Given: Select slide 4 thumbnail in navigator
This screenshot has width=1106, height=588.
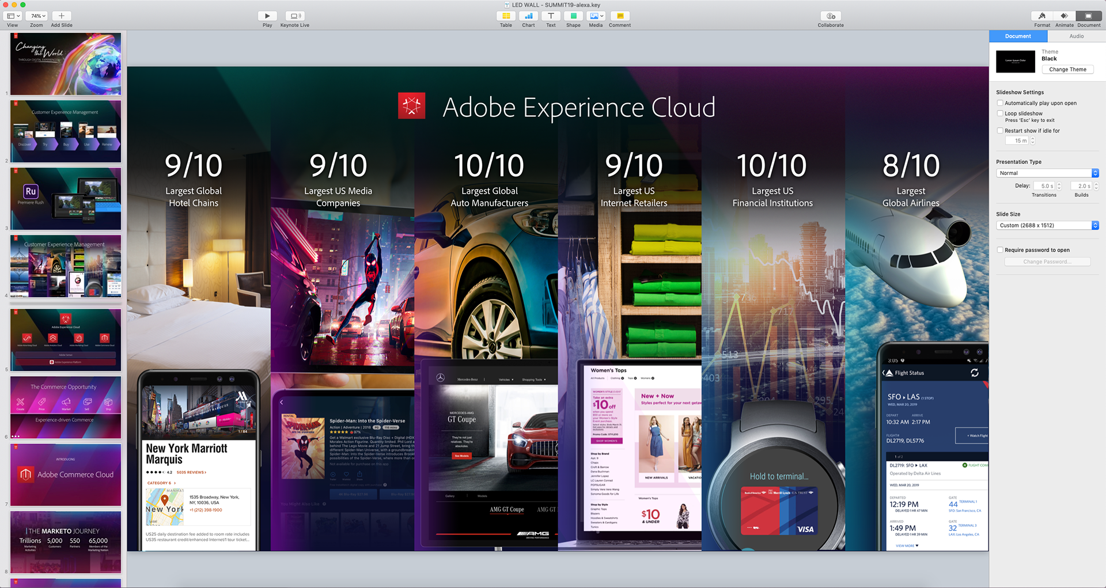Looking at the screenshot, I should pos(66,266).
